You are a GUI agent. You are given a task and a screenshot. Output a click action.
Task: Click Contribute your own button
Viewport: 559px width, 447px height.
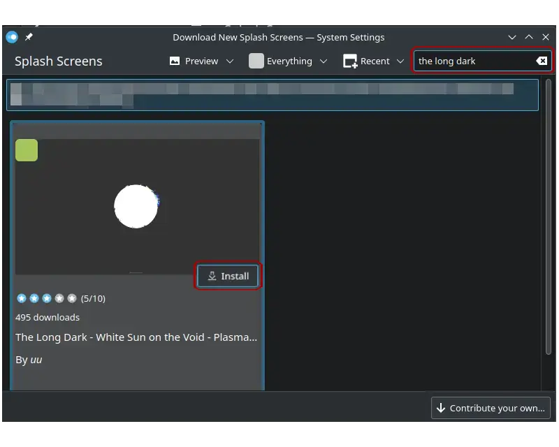click(x=491, y=408)
